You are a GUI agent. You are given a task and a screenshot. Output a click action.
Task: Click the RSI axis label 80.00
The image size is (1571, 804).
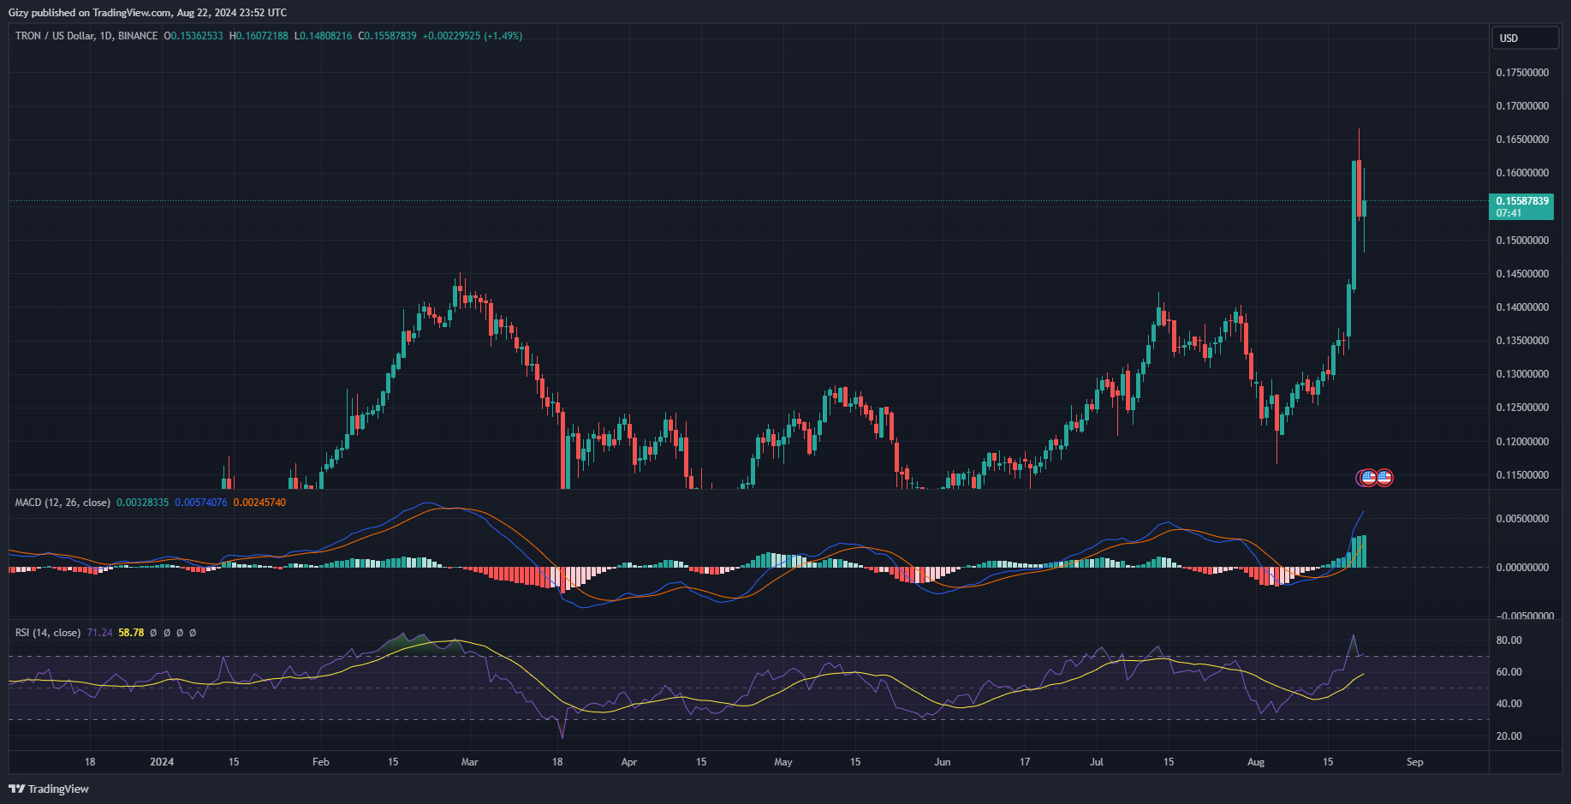pos(1509,640)
